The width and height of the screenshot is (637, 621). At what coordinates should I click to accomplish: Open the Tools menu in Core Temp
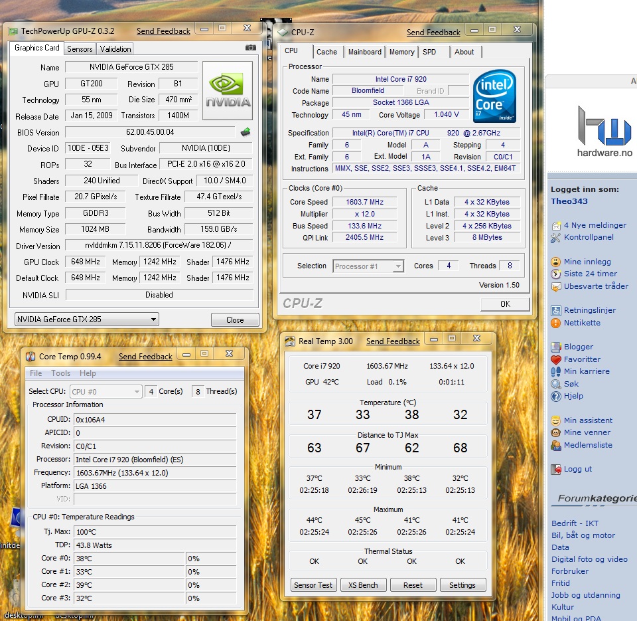60,373
